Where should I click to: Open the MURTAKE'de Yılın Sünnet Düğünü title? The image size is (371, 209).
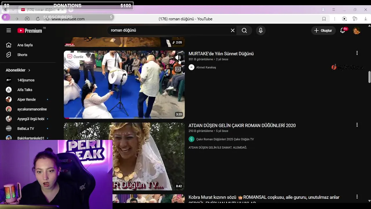point(221,54)
